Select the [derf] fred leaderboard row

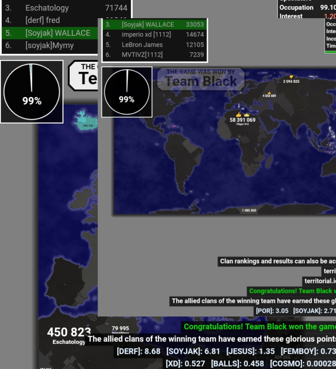[x=50, y=20]
